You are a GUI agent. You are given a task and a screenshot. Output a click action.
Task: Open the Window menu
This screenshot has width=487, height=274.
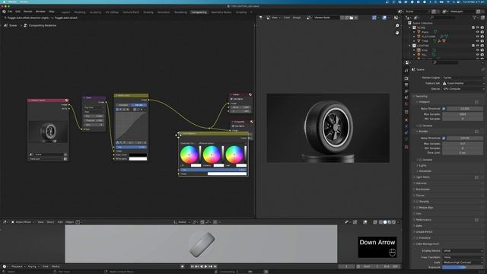(x=40, y=11)
